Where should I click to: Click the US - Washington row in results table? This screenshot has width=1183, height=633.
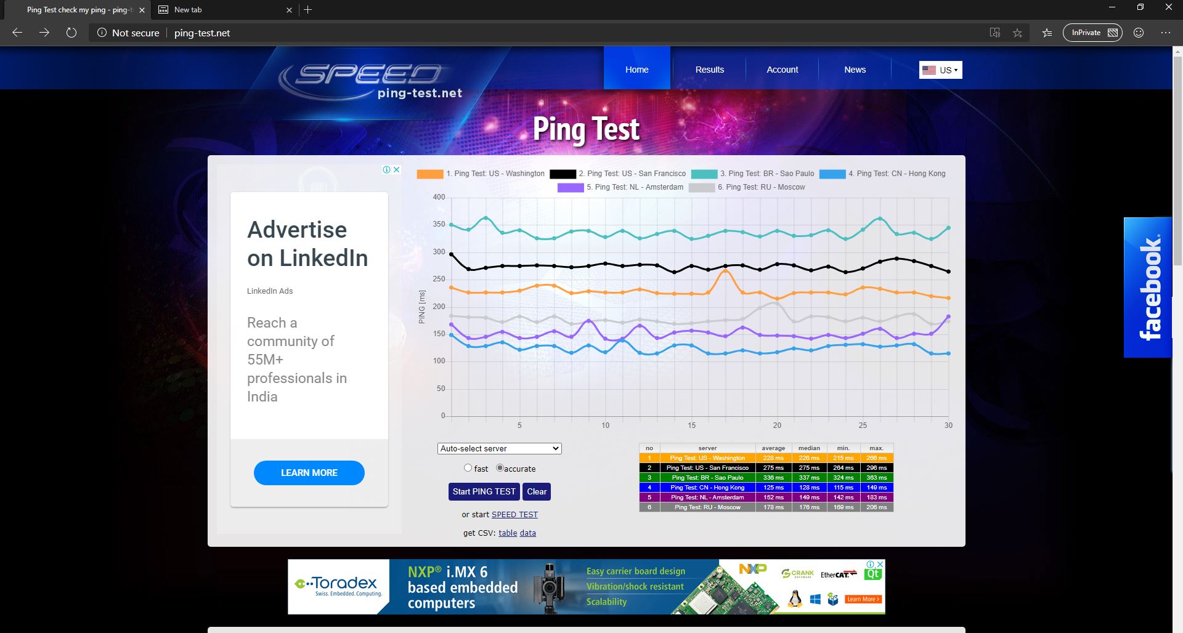pos(766,458)
